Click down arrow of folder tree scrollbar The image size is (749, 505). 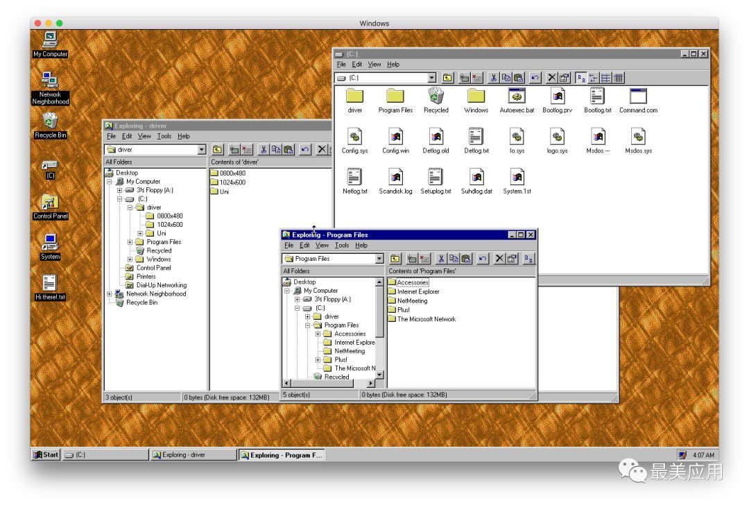379,375
